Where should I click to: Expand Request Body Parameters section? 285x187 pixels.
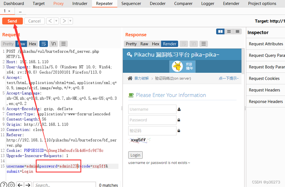(266, 67)
